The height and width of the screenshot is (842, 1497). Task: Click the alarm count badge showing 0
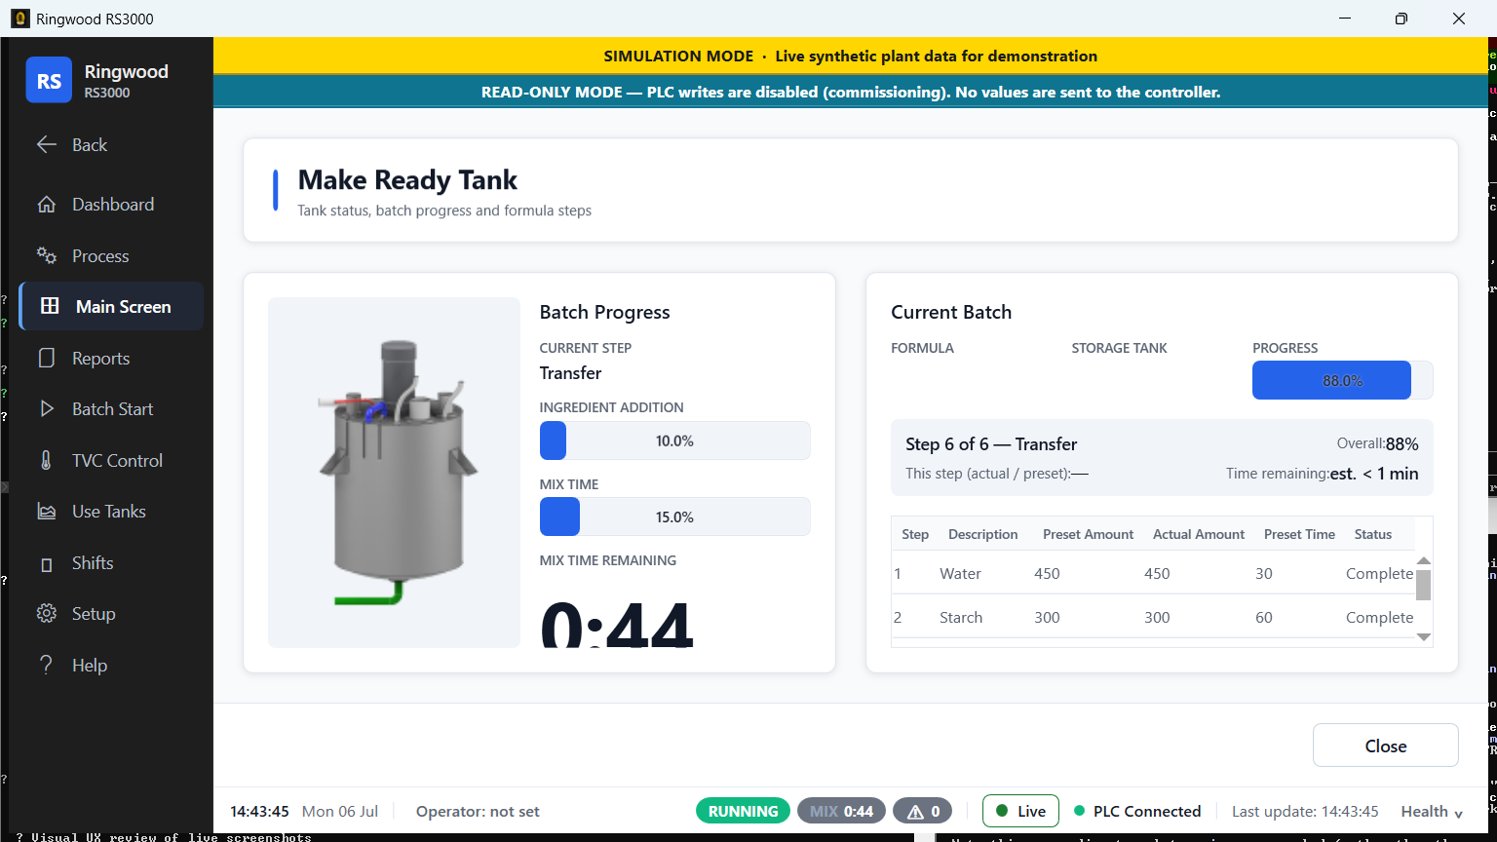[x=922, y=811]
